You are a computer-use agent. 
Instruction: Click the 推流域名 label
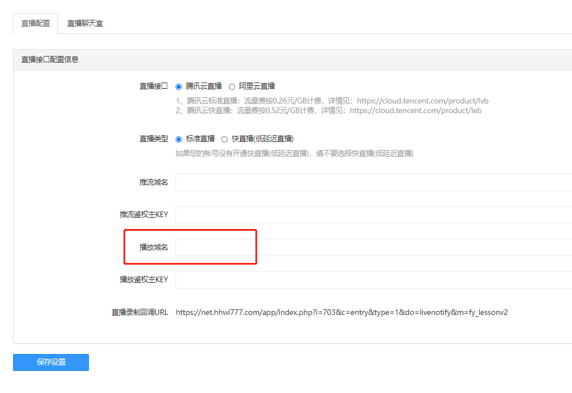(153, 182)
